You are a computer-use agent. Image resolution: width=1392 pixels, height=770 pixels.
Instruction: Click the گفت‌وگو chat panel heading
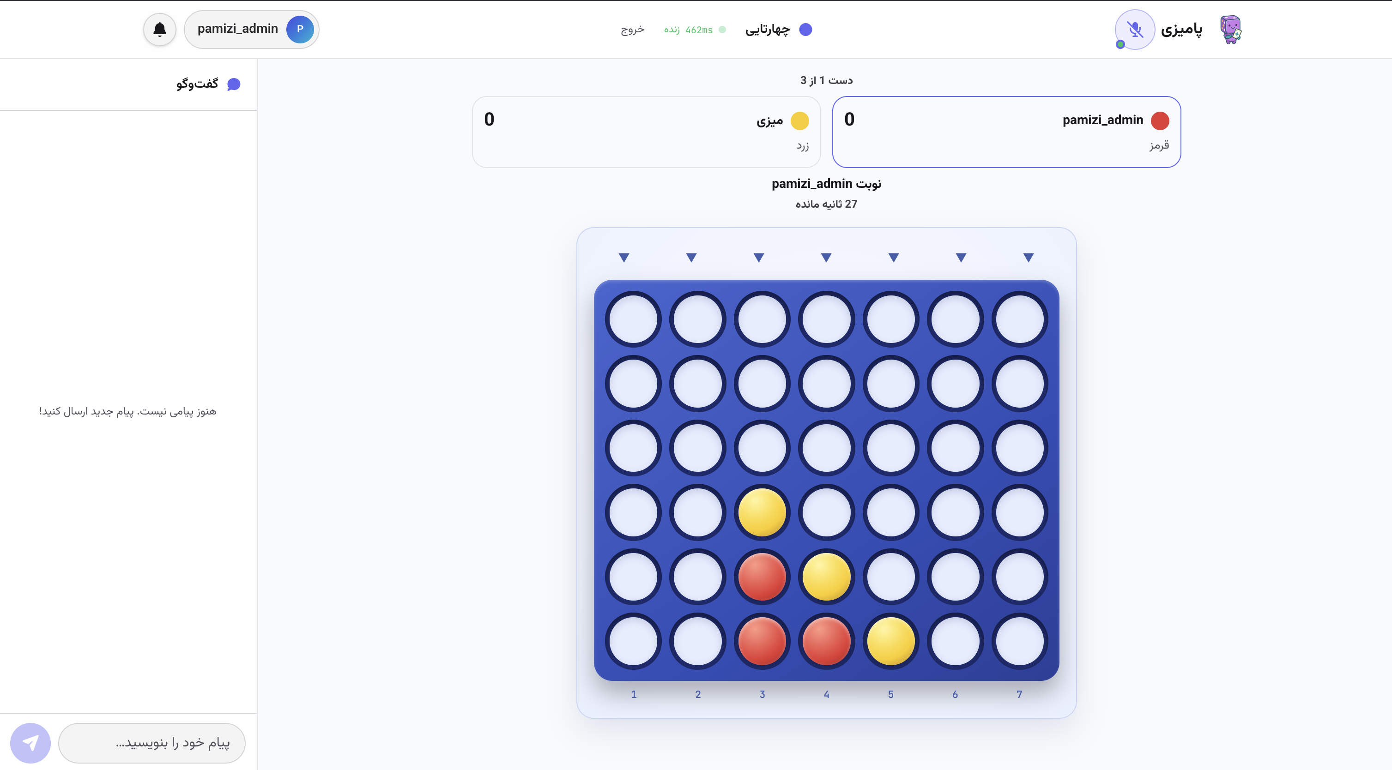197,84
